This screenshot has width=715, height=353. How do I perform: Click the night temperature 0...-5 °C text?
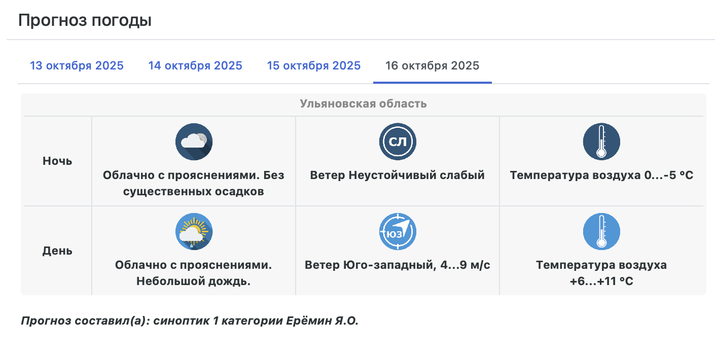point(601,175)
